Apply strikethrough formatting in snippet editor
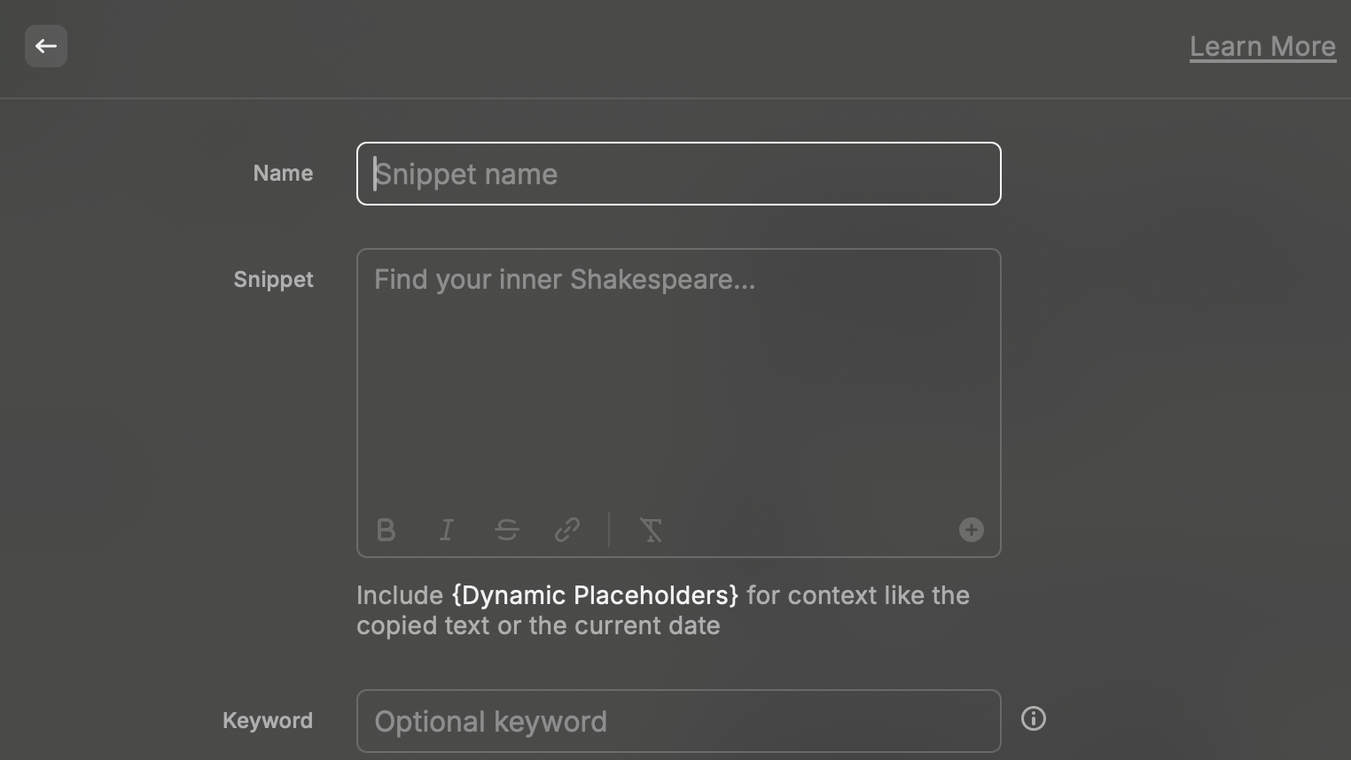 507,530
